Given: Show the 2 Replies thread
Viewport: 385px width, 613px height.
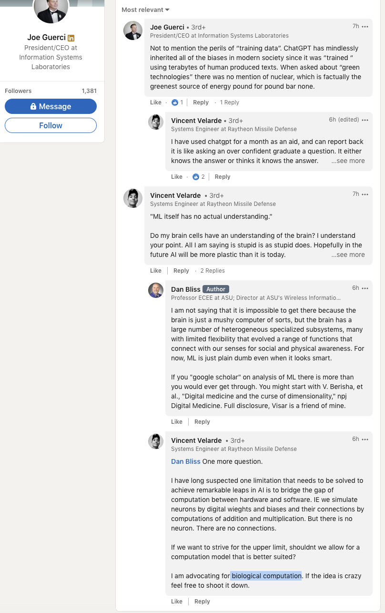Looking at the screenshot, I should (213, 271).
